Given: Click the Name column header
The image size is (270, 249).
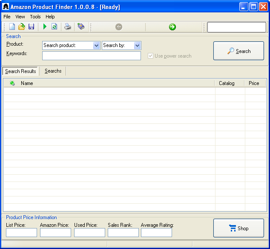Looking at the screenshot, I should coord(27,83).
